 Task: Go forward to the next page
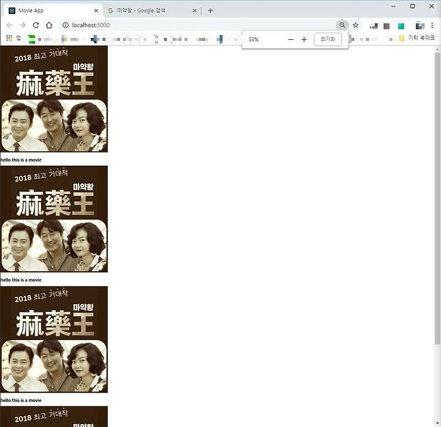(x=23, y=25)
